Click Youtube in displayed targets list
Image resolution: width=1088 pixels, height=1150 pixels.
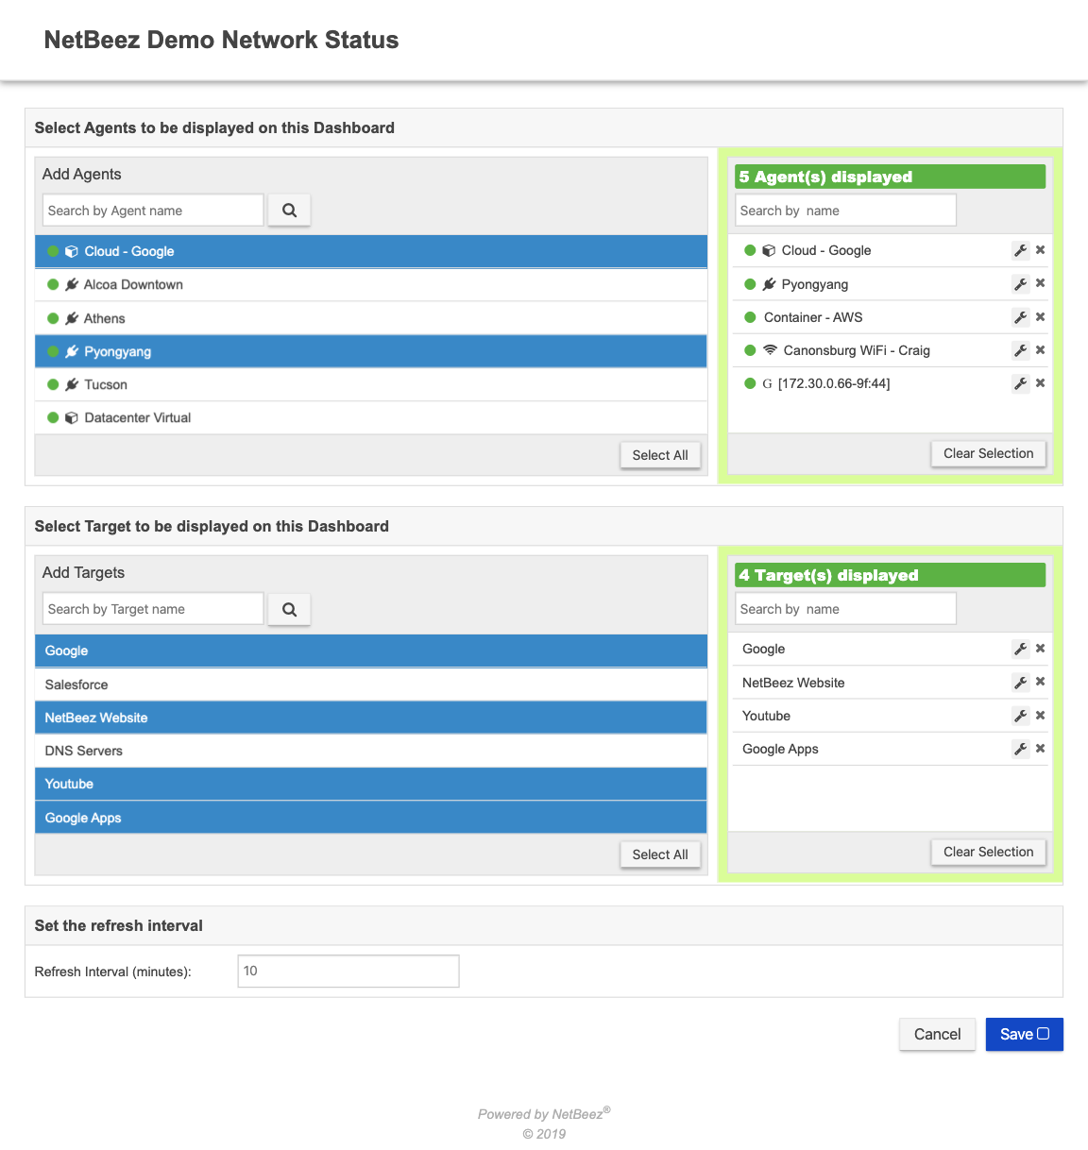766,716
